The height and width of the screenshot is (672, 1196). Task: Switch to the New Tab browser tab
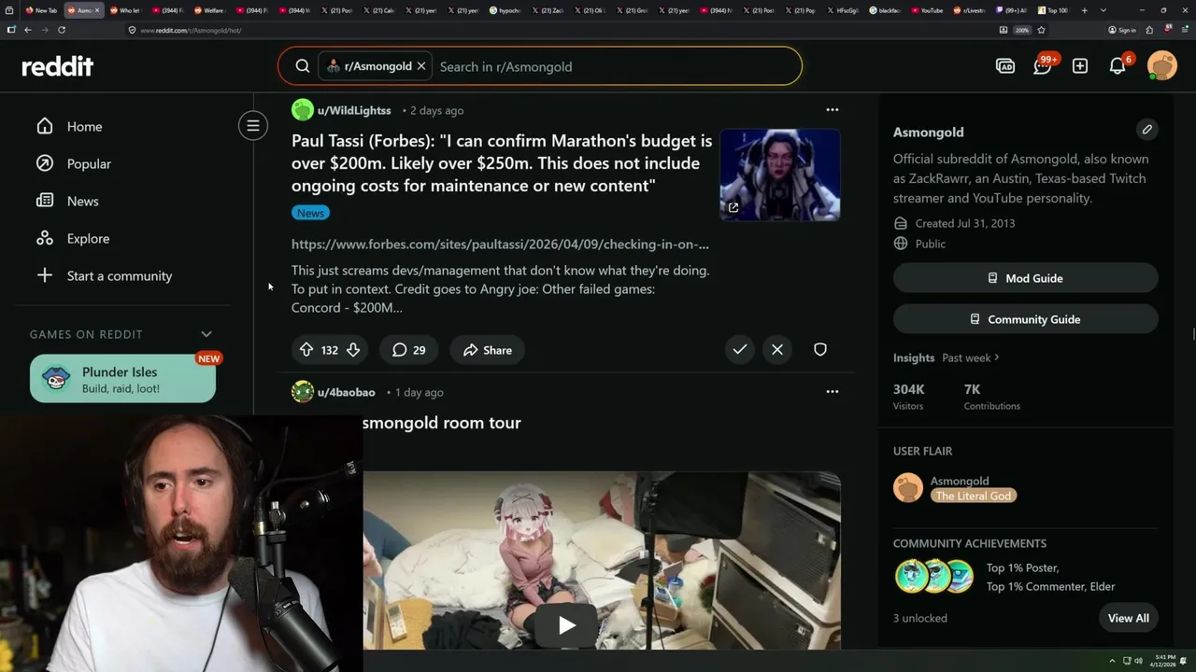tap(40, 10)
